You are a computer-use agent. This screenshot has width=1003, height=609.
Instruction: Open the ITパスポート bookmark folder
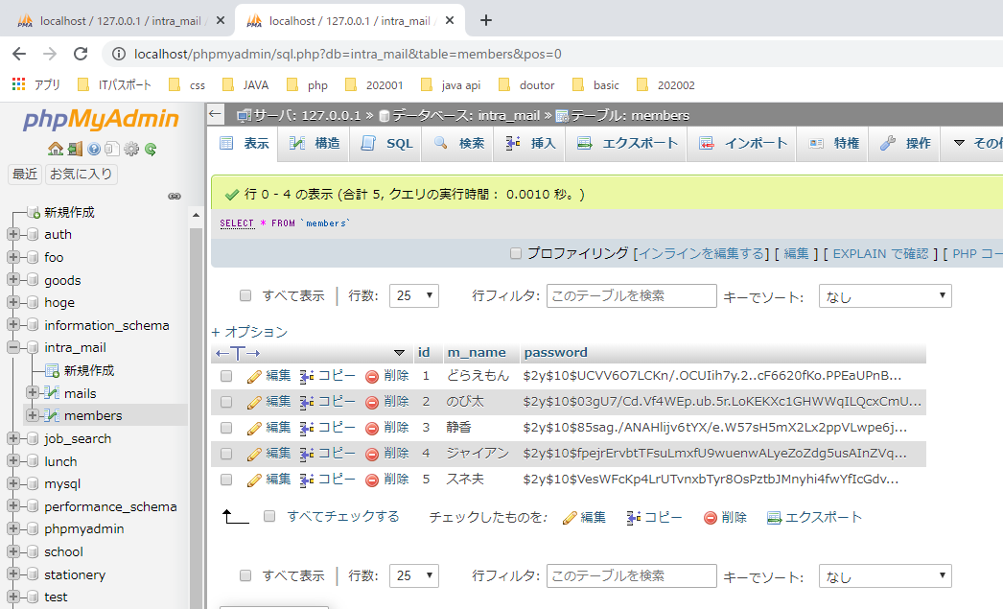click(114, 85)
